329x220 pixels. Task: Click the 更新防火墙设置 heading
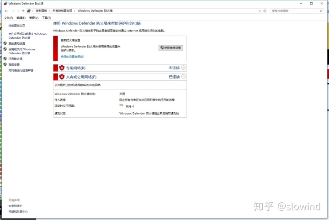70,40
